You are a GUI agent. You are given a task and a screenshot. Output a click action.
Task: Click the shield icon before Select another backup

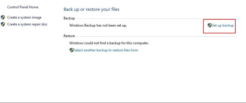(x=72, y=50)
